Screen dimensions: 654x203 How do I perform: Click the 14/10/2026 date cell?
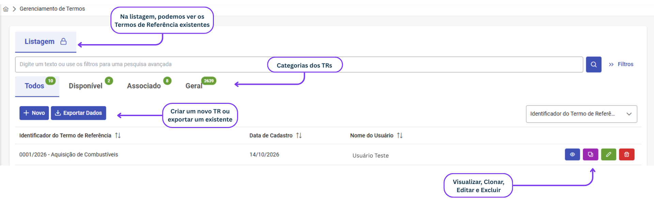point(264,155)
